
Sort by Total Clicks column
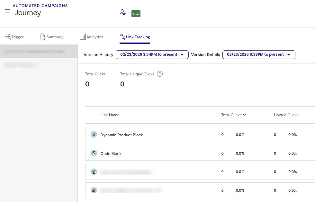click(x=233, y=115)
